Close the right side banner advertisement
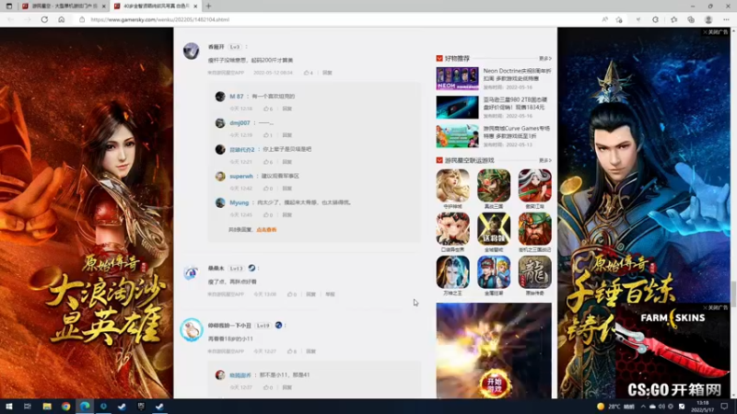 (x=716, y=32)
